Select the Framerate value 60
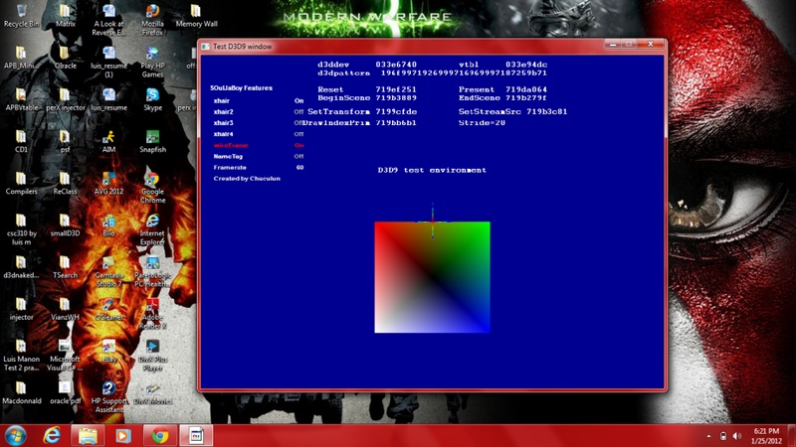796x447 pixels. [300, 167]
